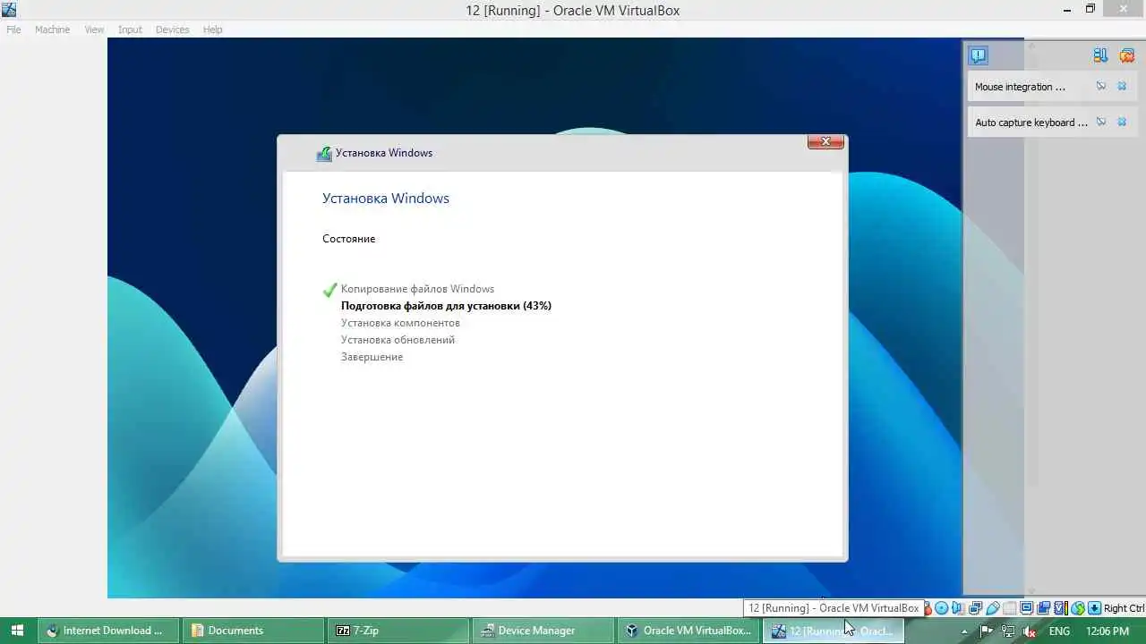Click the Завершение step
The width and height of the screenshot is (1146, 644).
(372, 357)
